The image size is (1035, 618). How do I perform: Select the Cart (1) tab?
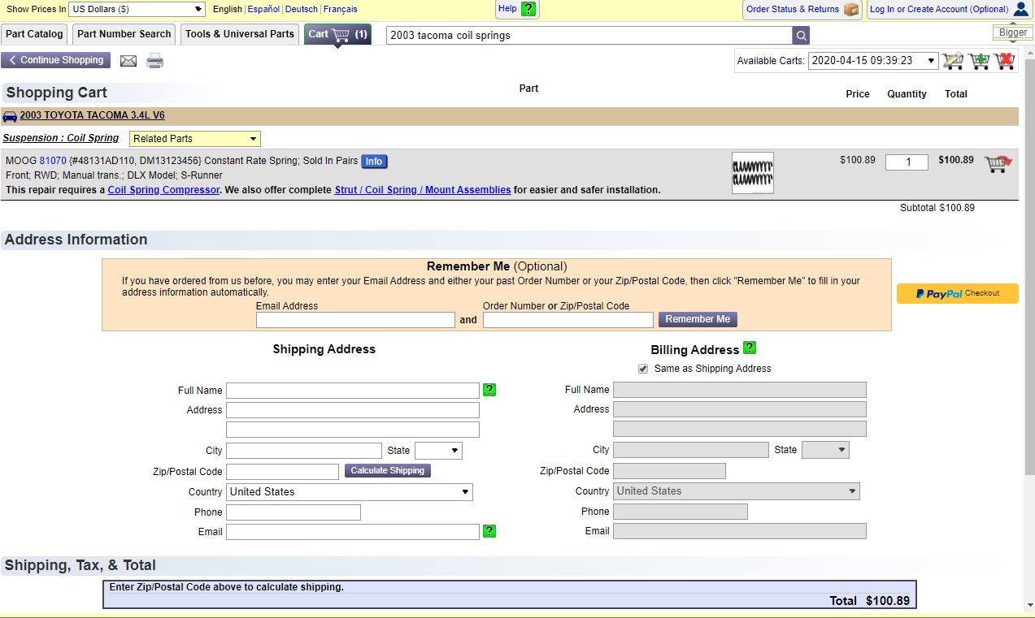point(338,34)
